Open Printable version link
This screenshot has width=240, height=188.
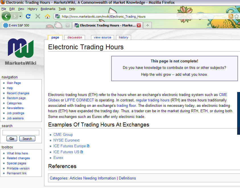point(18,168)
